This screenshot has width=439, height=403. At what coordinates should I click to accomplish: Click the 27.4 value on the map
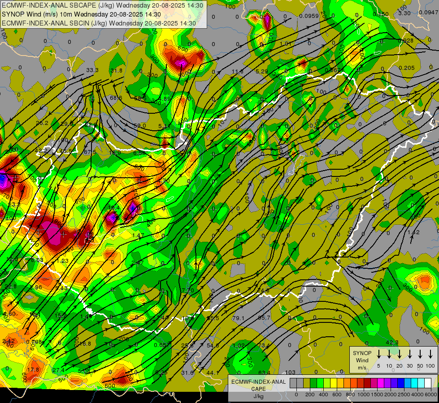point(58,370)
